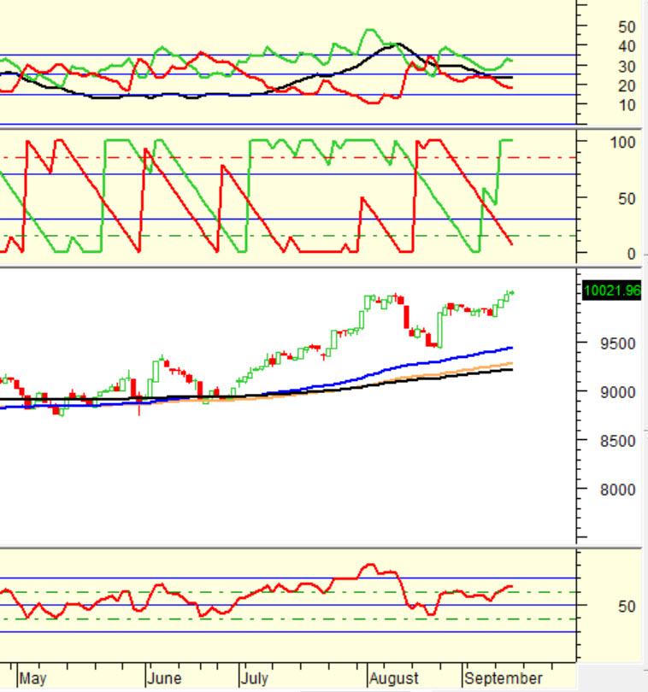The height and width of the screenshot is (692, 648).
Task: Click the May label on time axis
Action: [33, 678]
